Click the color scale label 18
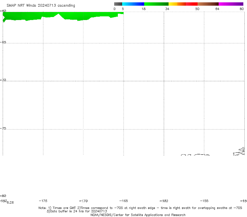 point(144,9)
